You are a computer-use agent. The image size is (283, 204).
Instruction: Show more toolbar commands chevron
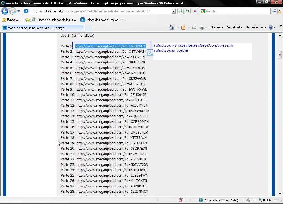(281, 25)
